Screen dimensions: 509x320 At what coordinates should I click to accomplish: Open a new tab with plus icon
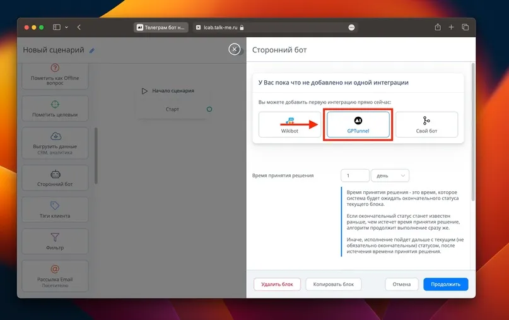click(x=451, y=27)
